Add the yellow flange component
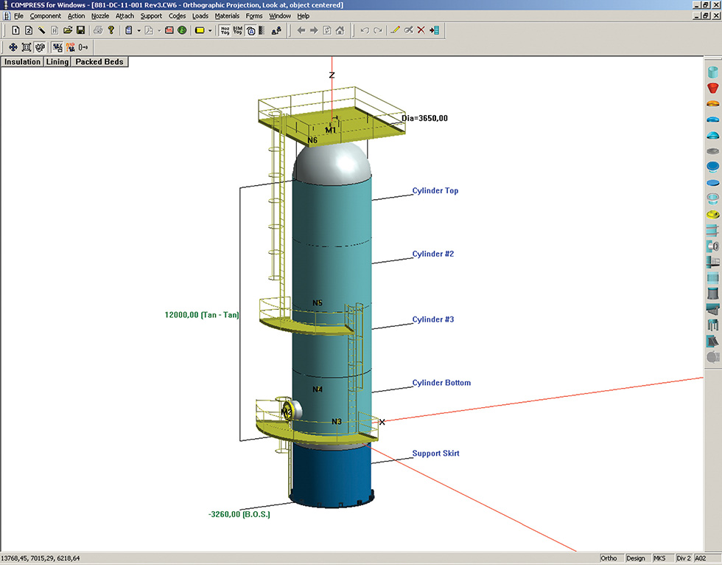This screenshot has height=565, width=722. coord(713,215)
